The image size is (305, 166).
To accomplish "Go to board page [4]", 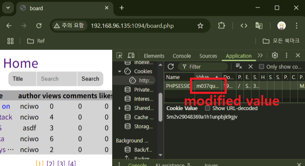I will 72,163.
